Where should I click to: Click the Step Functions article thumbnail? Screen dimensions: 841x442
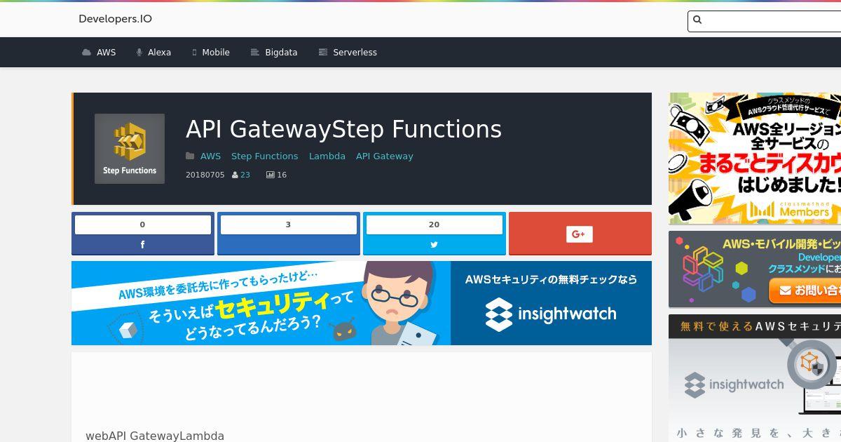pos(130,149)
